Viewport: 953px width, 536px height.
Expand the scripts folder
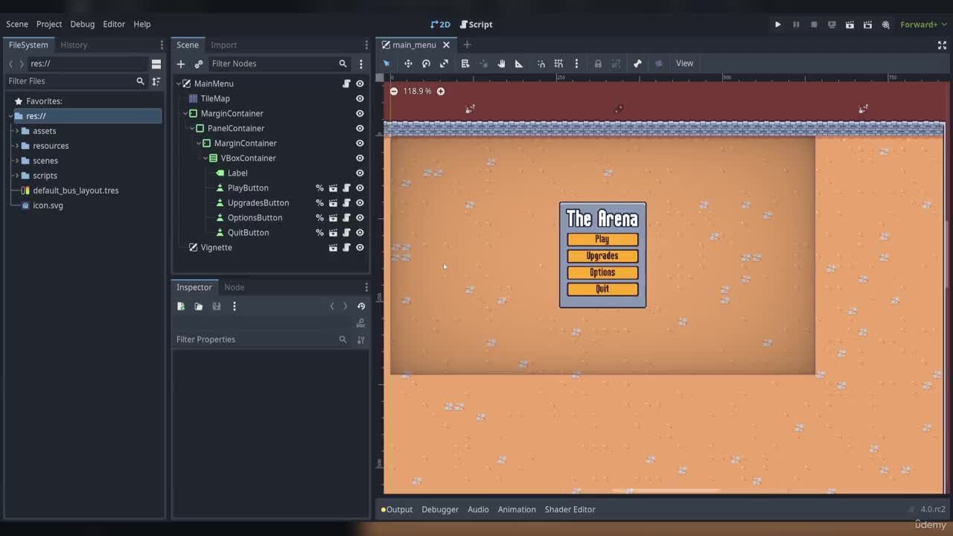16,176
